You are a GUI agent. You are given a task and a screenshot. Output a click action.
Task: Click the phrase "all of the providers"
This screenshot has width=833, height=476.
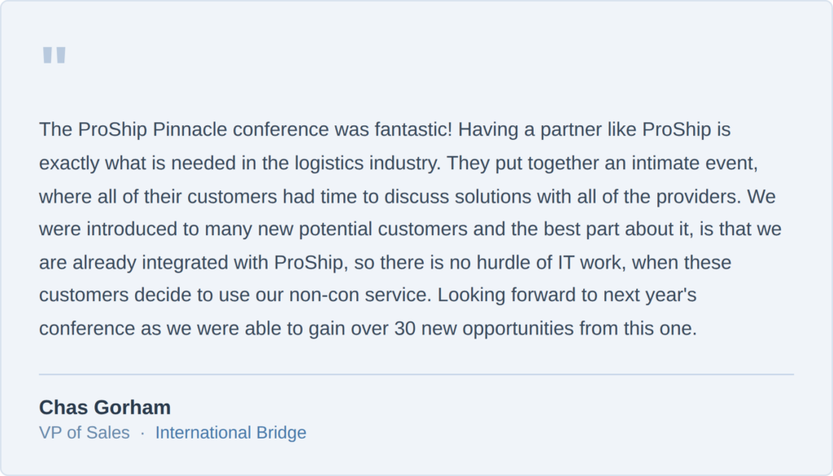[655, 196]
